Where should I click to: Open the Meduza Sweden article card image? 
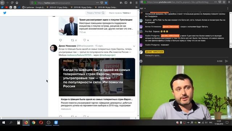point(97,77)
